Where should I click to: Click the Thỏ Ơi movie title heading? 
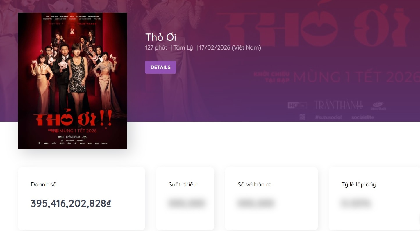pyautogui.click(x=160, y=37)
